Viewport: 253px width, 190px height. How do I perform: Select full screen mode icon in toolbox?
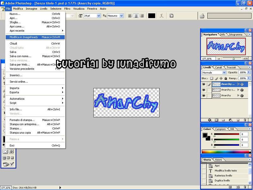12,158
